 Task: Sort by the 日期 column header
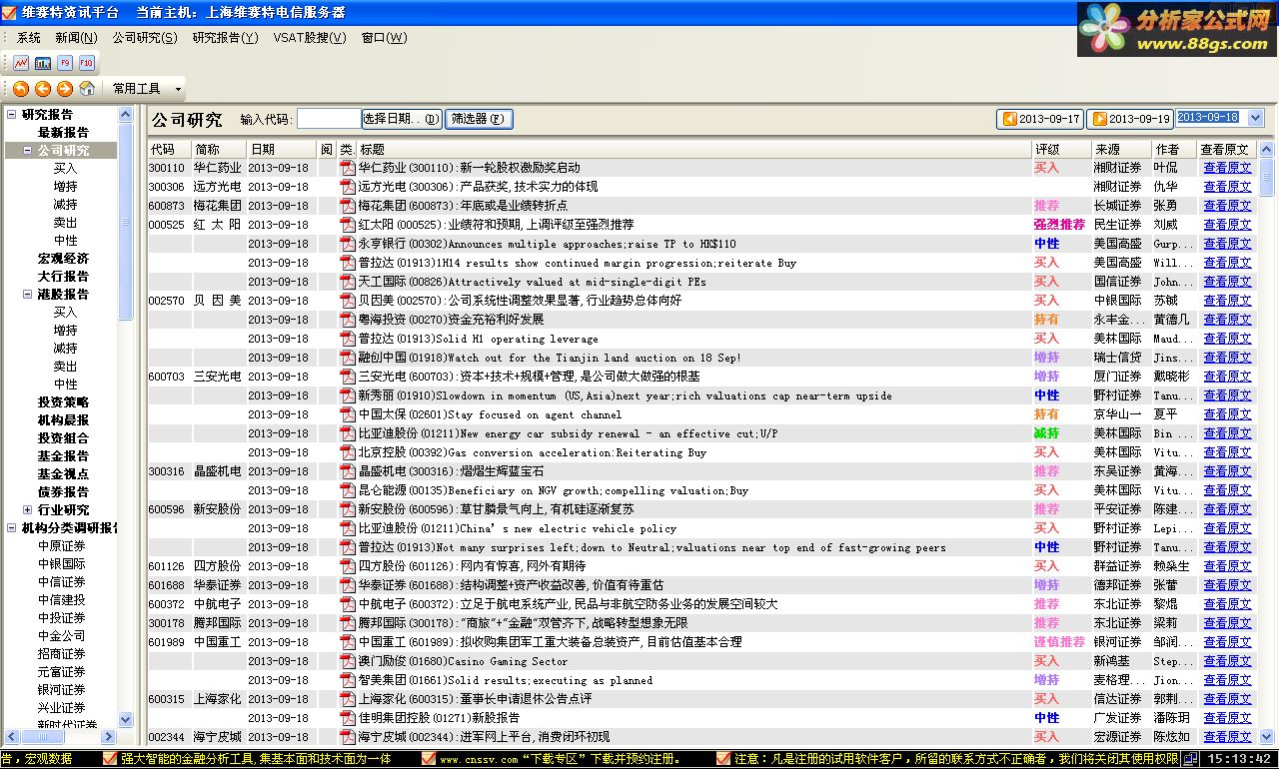point(282,149)
